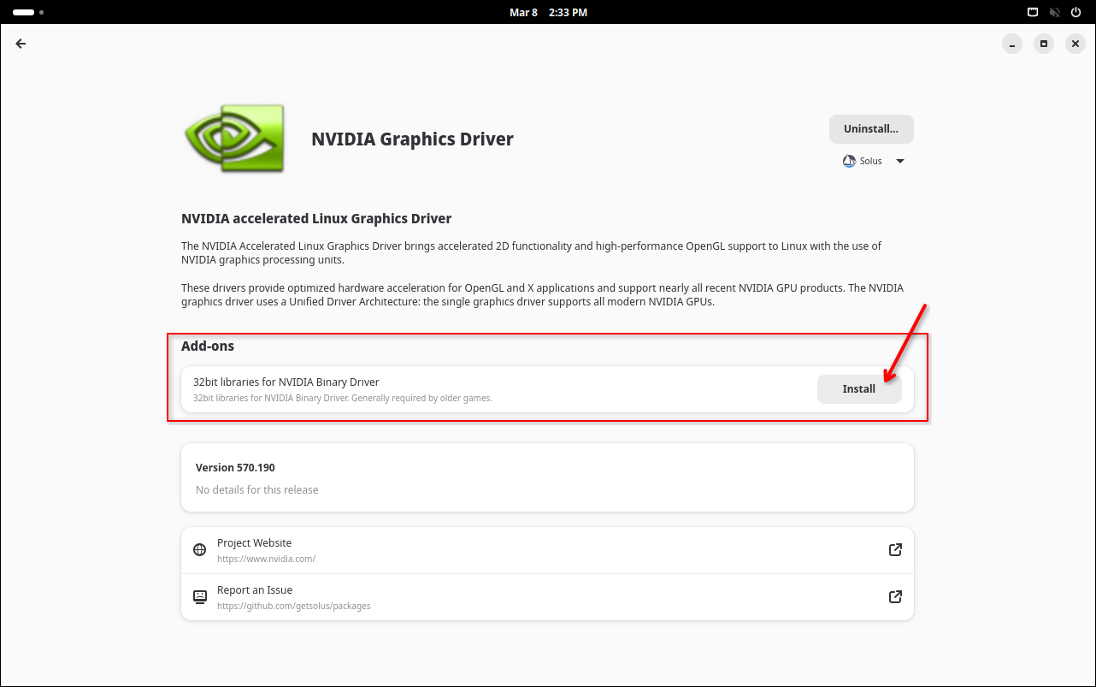Select the Version 570.190 release card
Image resolution: width=1096 pixels, height=687 pixels.
click(x=547, y=477)
